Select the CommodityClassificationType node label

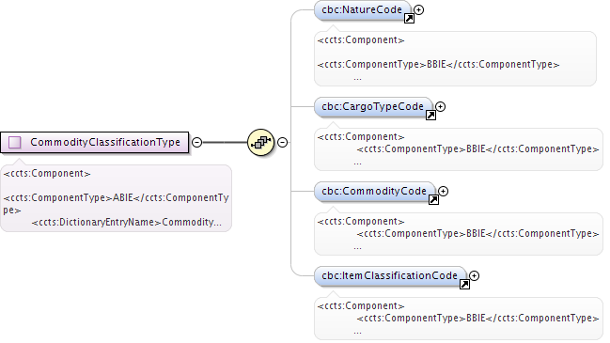point(105,142)
